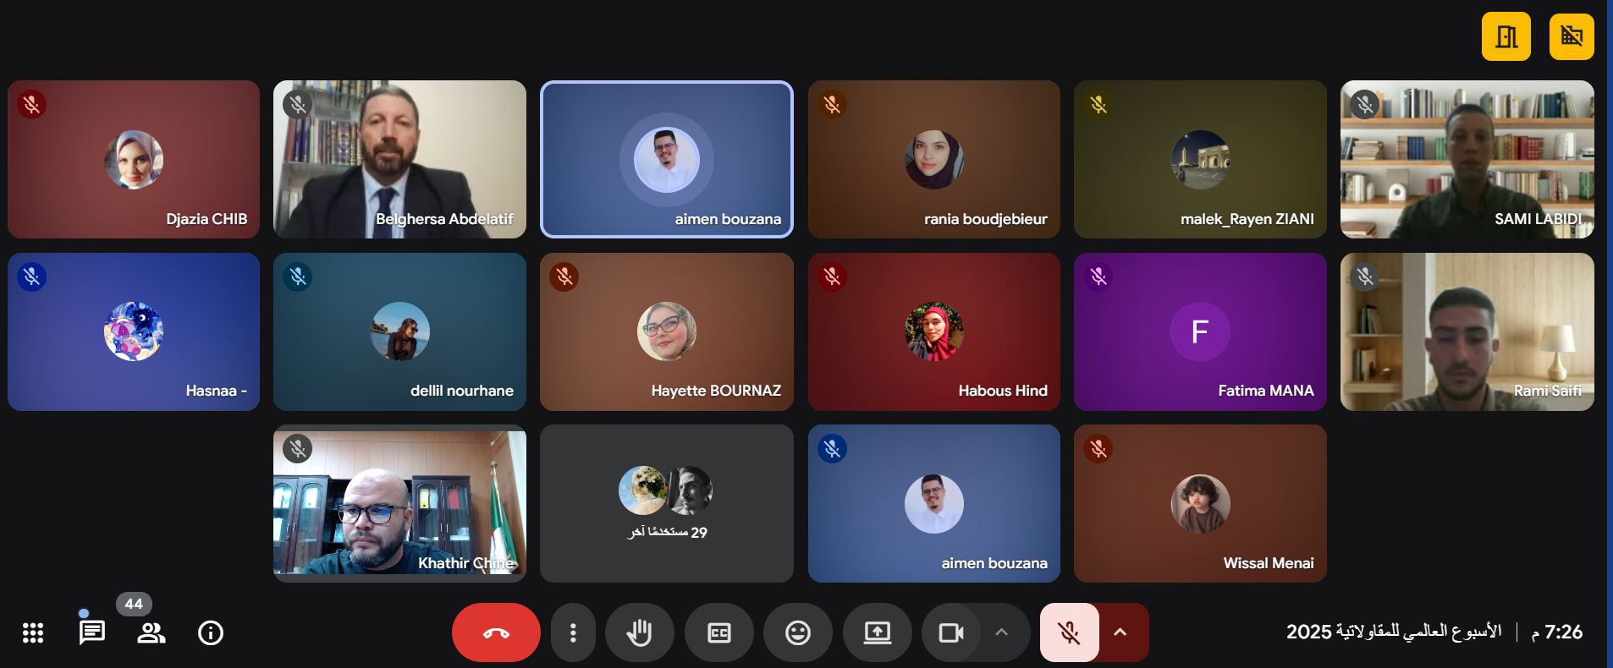Click Rami Saifi video tile

point(1467,331)
